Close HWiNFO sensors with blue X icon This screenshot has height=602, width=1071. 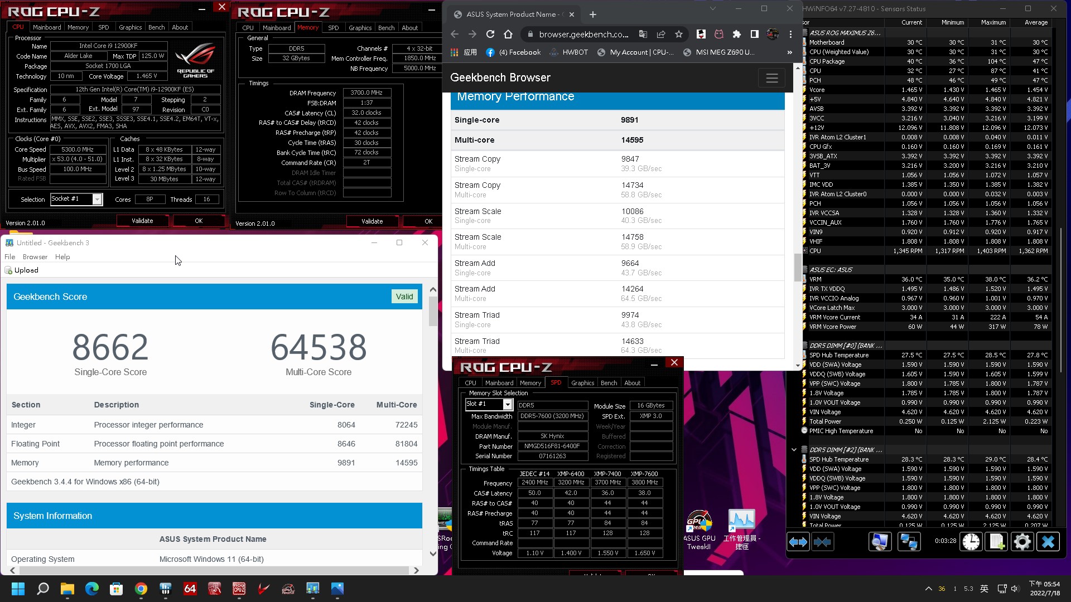1048,542
